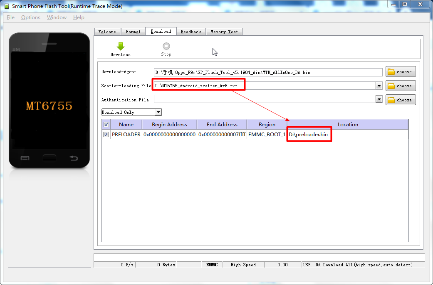
Task: Click the phone image menu key
Action: [x=25, y=158]
